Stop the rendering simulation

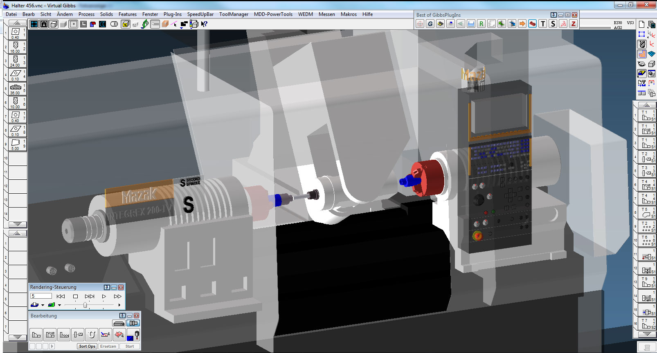[x=75, y=296]
